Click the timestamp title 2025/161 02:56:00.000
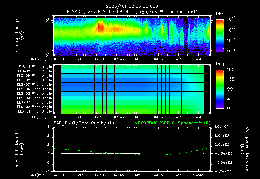260x179 pixels. pos(132,6)
